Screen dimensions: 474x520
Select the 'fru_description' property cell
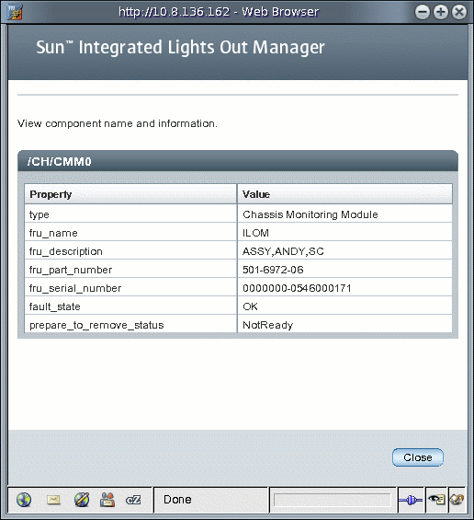coord(130,251)
